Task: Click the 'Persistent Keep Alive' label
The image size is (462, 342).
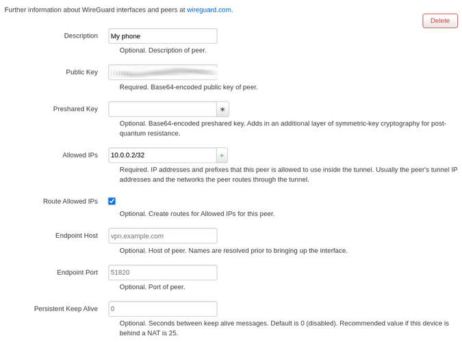Action: 66,308
